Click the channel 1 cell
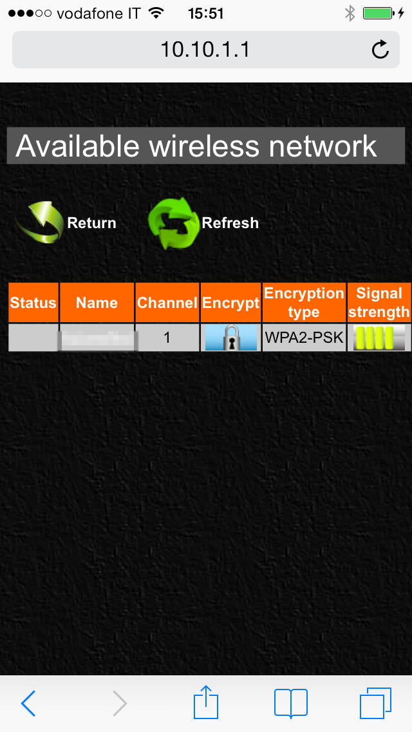This screenshot has height=732, width=412. 167,338
